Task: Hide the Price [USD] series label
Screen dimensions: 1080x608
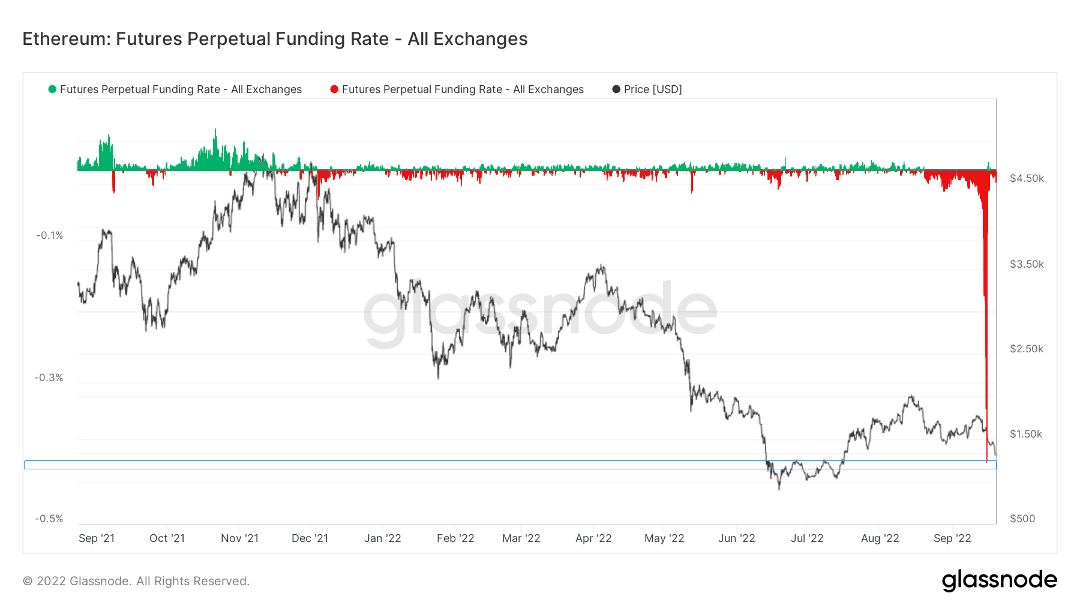Action: [653, 89]
